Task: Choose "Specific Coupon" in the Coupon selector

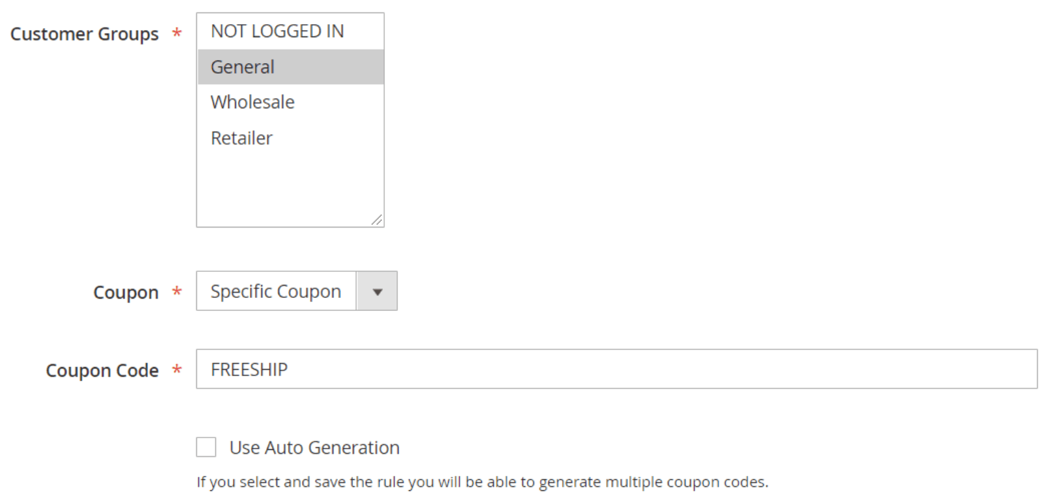Action: [275, 291]
